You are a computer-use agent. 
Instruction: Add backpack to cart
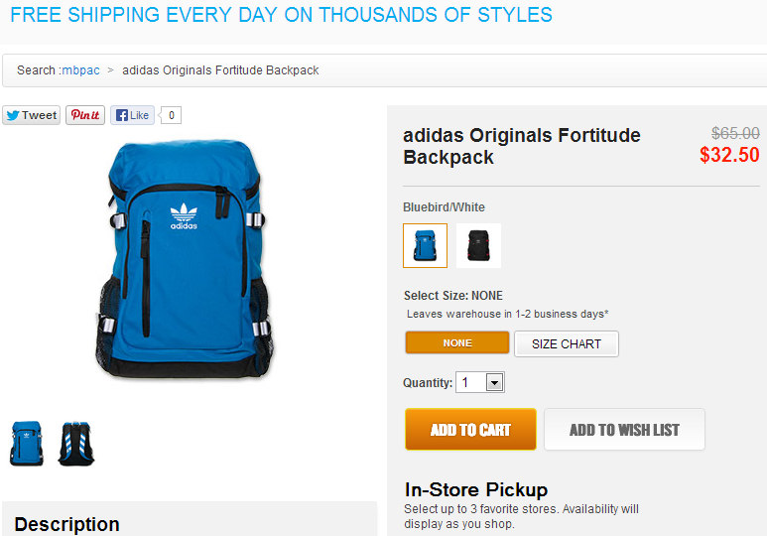coord(470,430)
